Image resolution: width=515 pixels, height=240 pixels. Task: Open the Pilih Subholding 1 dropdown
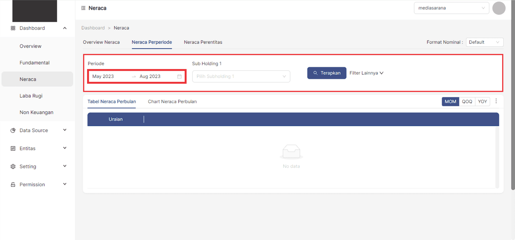241,76
